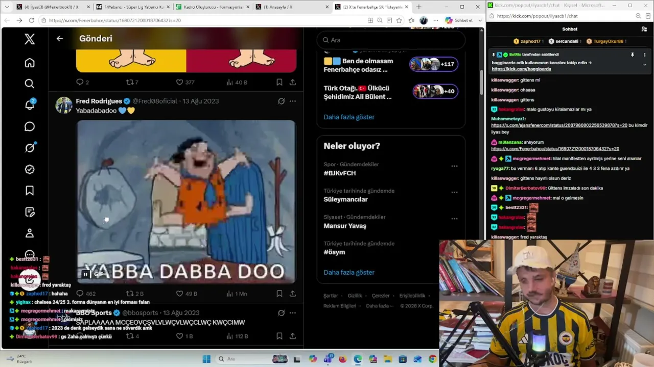Open more options for Süleymancılar trend
Image resolution: width=654 pixels, height=367 pixels.
[x=454, y=192]
